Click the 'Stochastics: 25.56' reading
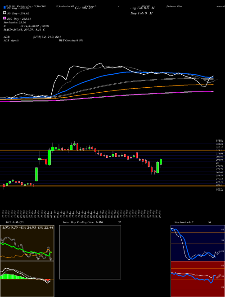Viewport: 225px width, 297px height. click(14, 22)
